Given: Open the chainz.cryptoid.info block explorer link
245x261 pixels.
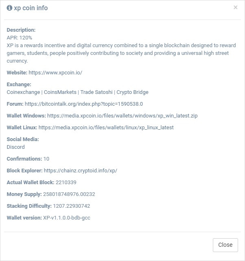Looking at the screenshot, I should click(81, 171).
